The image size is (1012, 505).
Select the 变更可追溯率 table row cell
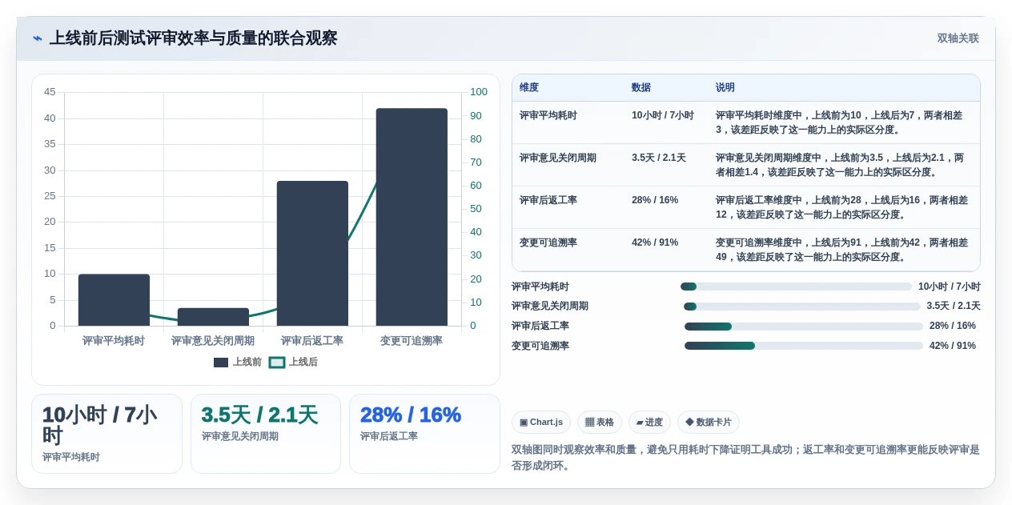click(548, 243)
